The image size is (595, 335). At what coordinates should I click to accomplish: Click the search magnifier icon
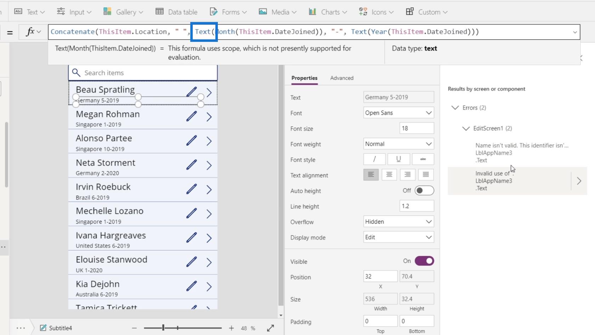pos(76,73)
